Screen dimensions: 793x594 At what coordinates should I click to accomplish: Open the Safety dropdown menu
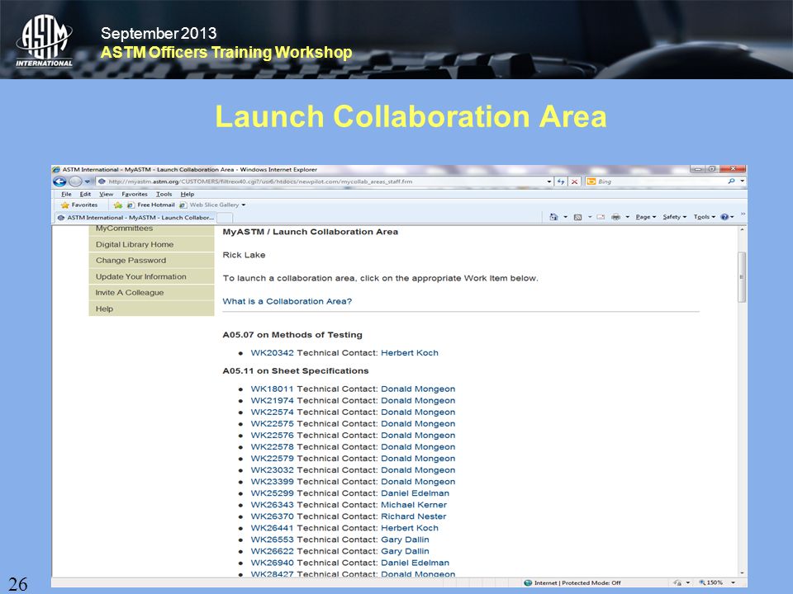pyautogui.click(x=675, y=217)
